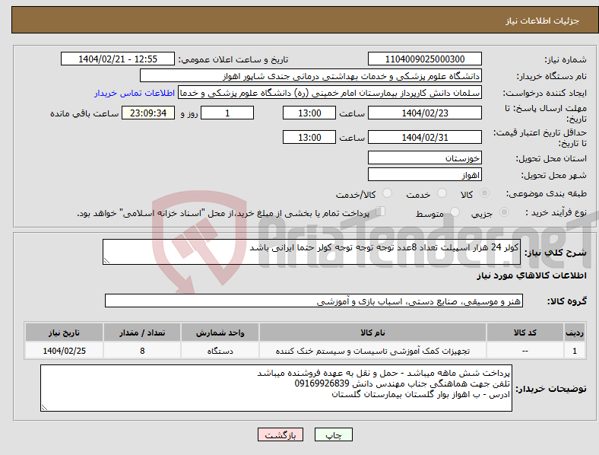Image resolution: width=599 pixels, height=455 pixels.
Task: Click the buyer notes textarea
Action: tap(276, 388)
